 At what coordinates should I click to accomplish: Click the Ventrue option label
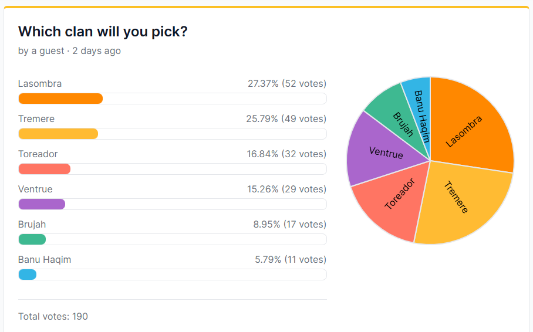[35, 189]
